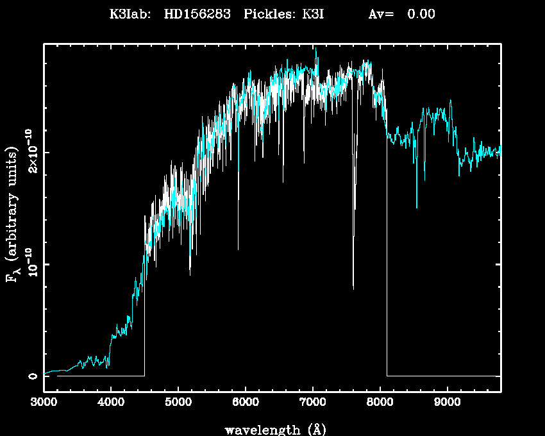This screenshot has width=545, height=436.
Task: Click the Av= 0.00 extinction value
Action: tap(401, 14)
